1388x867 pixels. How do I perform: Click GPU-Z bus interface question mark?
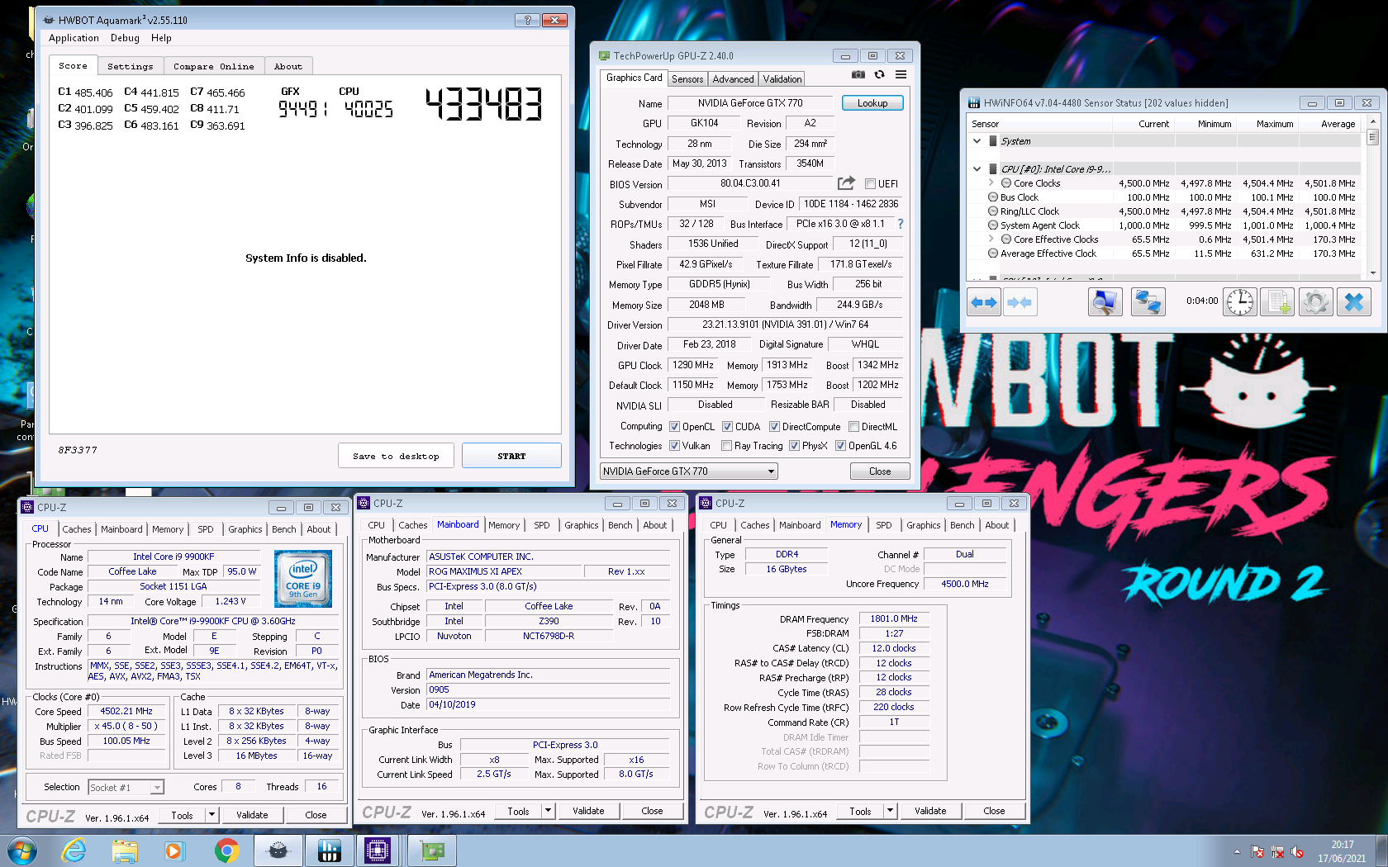[x=901, y=224]
